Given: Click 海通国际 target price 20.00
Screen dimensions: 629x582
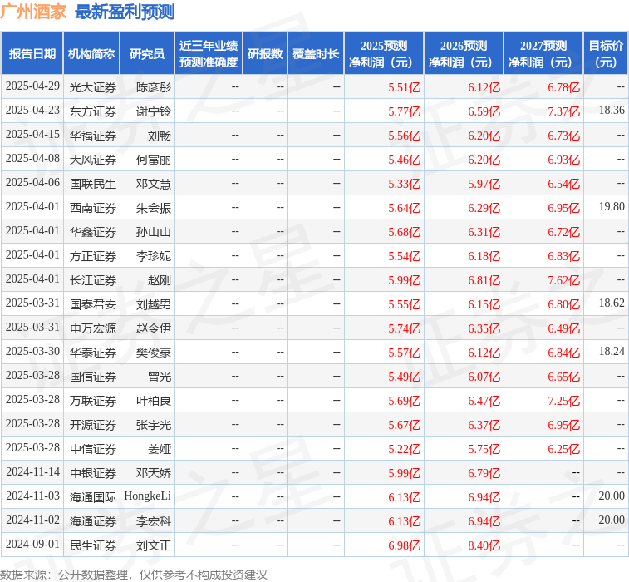Looking at the screenshot, I should pyautogui.click(x=612, y=496).
